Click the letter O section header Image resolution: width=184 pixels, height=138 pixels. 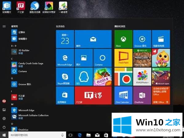pos(12,124)
